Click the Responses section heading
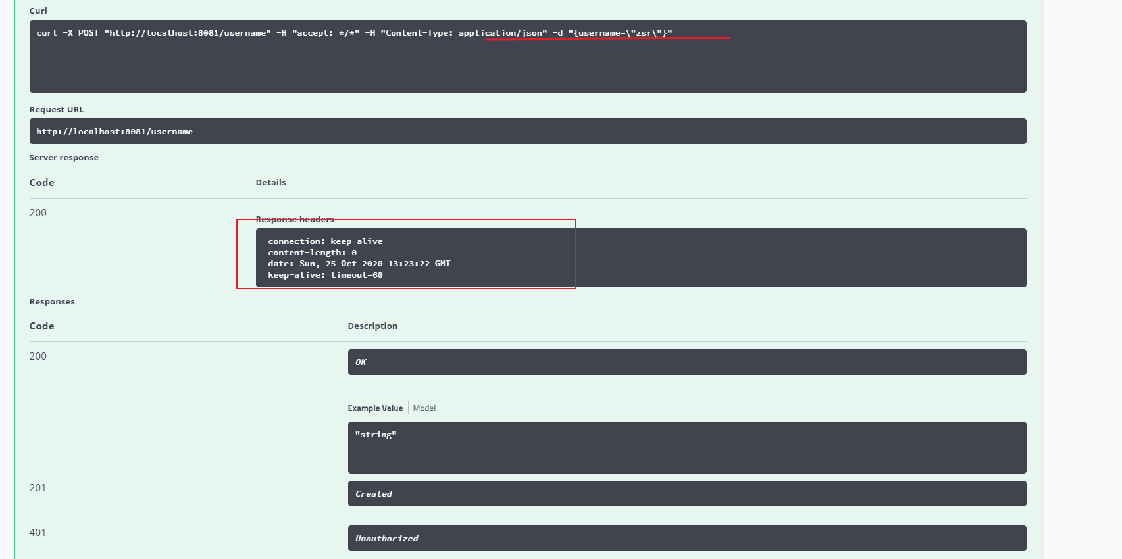 (x=52, y=301)
